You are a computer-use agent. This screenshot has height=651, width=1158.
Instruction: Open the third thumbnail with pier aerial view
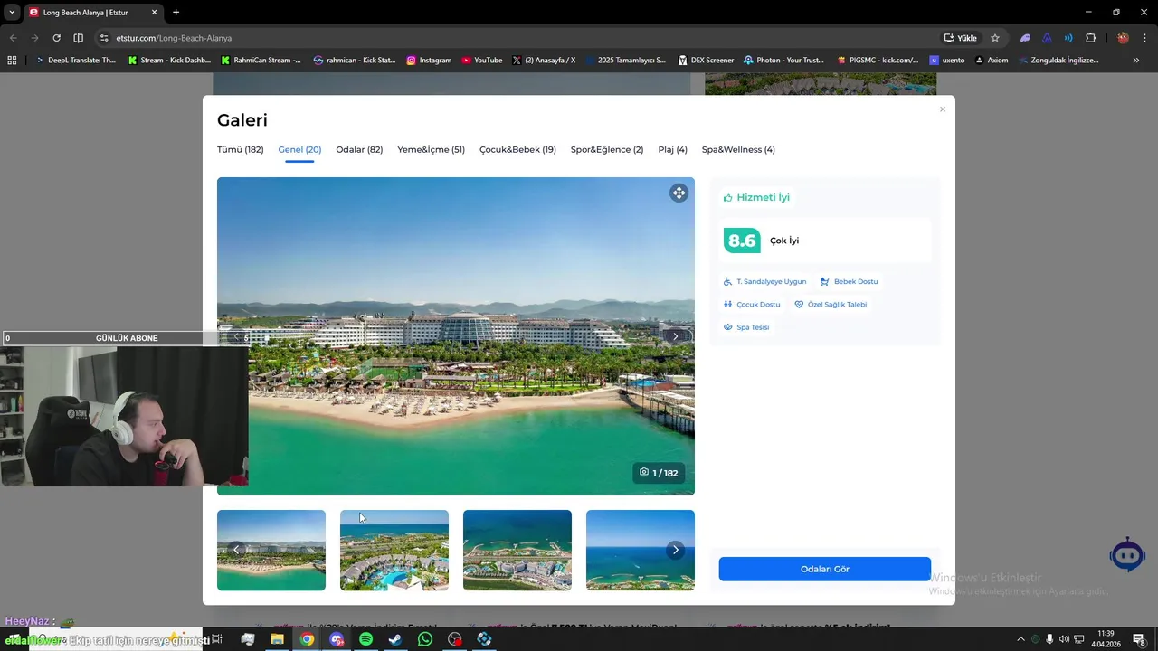517,550
